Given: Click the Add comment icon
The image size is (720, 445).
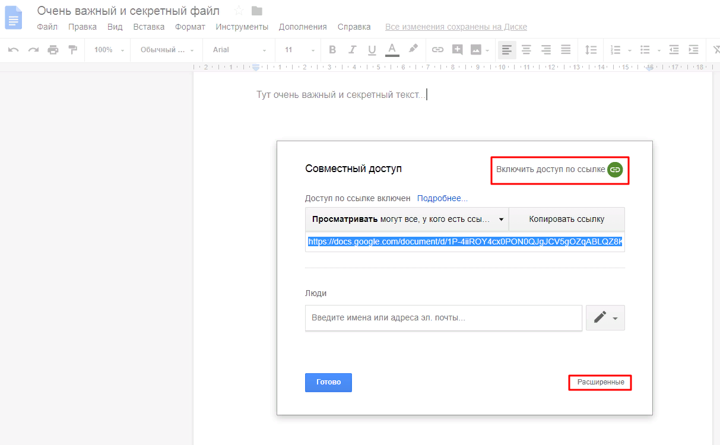Looking at the screenshot, I should tap(457, 50).
